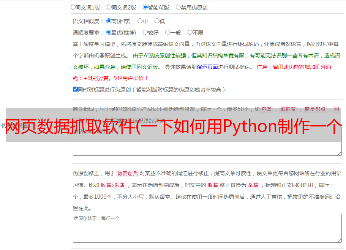The width and height of the screenshot is (346, 250).
Task: Click the red 注意 warning text
Action: click(262, 67)
